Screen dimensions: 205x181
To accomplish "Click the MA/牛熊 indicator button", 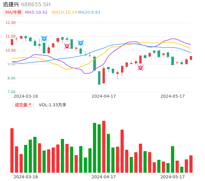I will click(13, 13).
